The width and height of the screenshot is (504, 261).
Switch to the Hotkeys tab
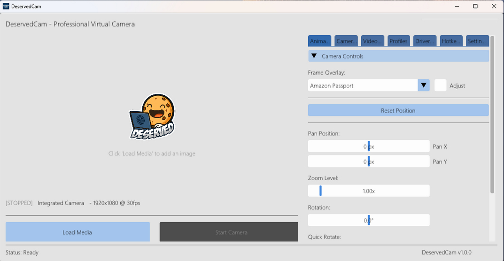click(451, 41)
